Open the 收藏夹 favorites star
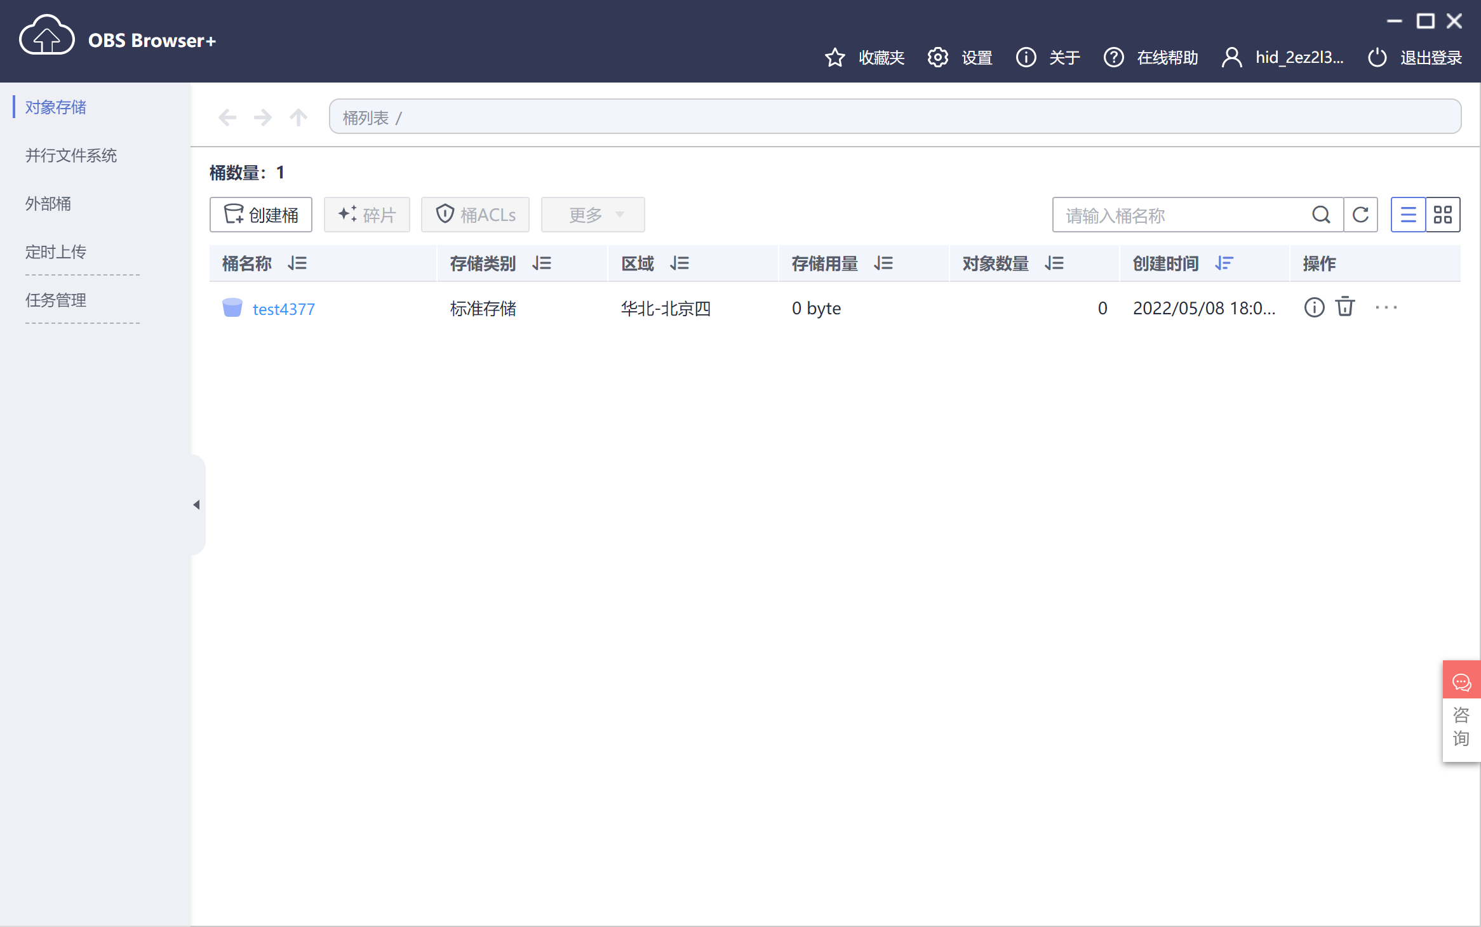This screenshot has width=1481, height=927. tap(836, 58)
